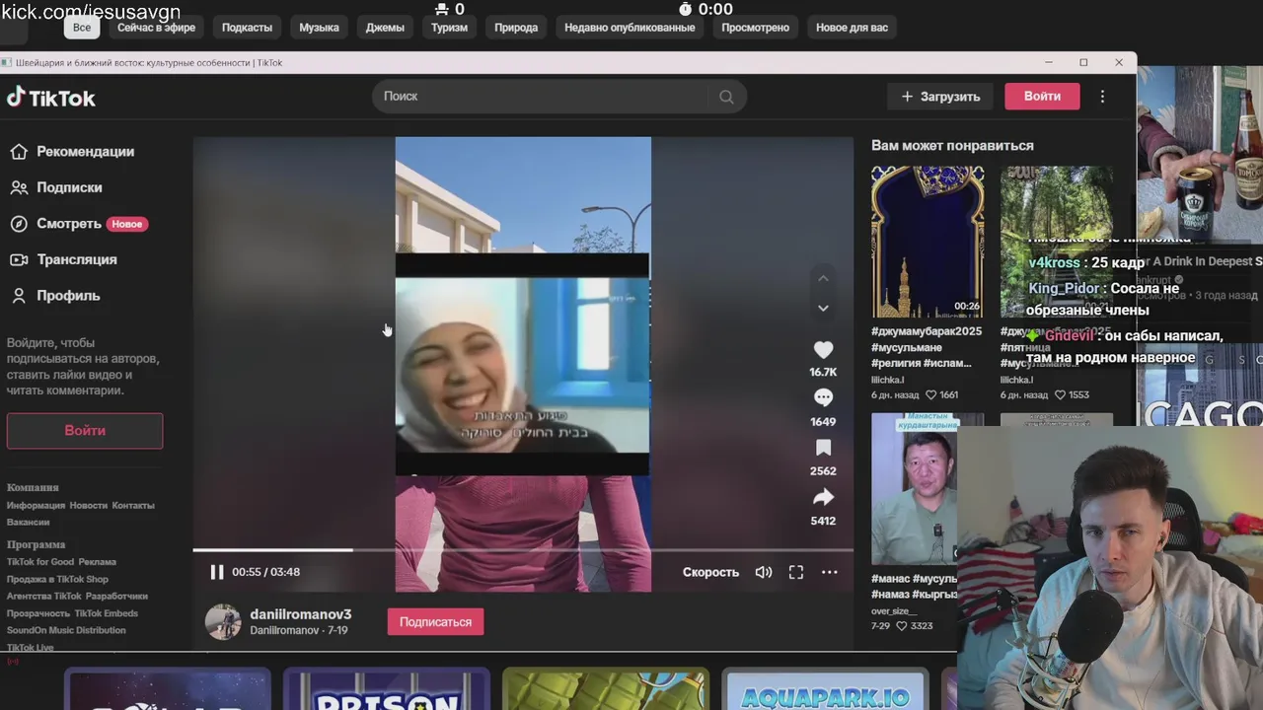Enter fullscreen mode
This screenshot has height=710, width=1263.
[x=796, y=572]
